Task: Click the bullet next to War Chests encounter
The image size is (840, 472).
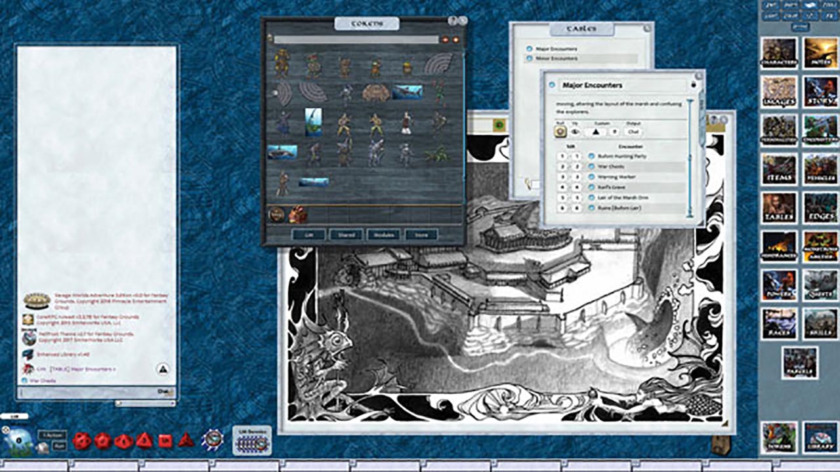Action: pos(591,166)
